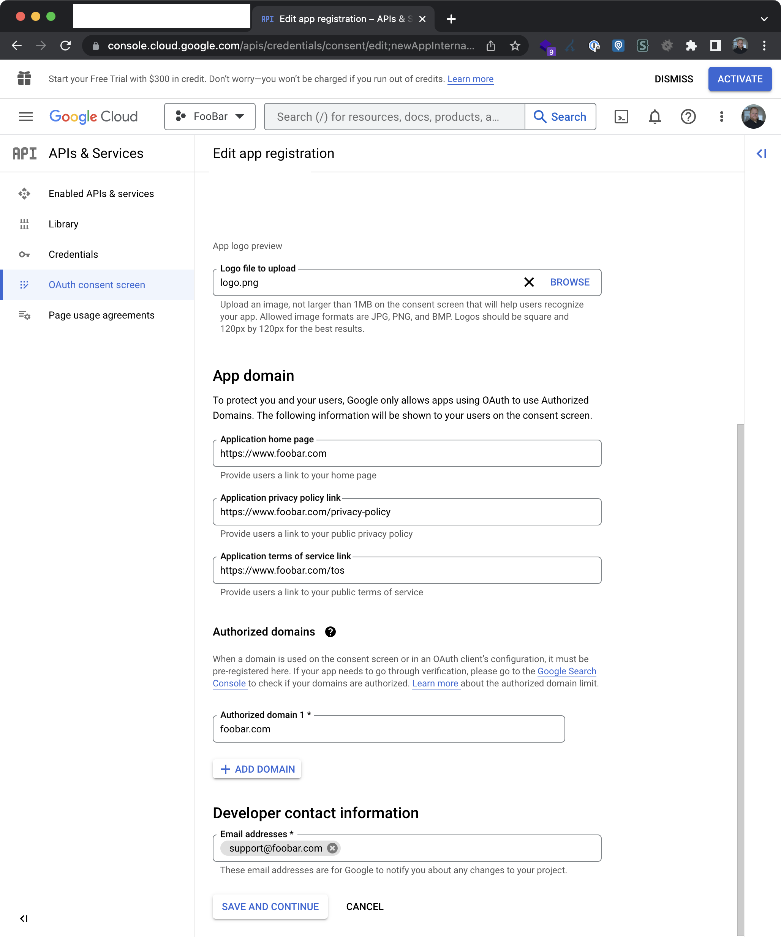Open the hamburger navigation menu
Screen dimensions: 781x937
[x=25, y=117]
